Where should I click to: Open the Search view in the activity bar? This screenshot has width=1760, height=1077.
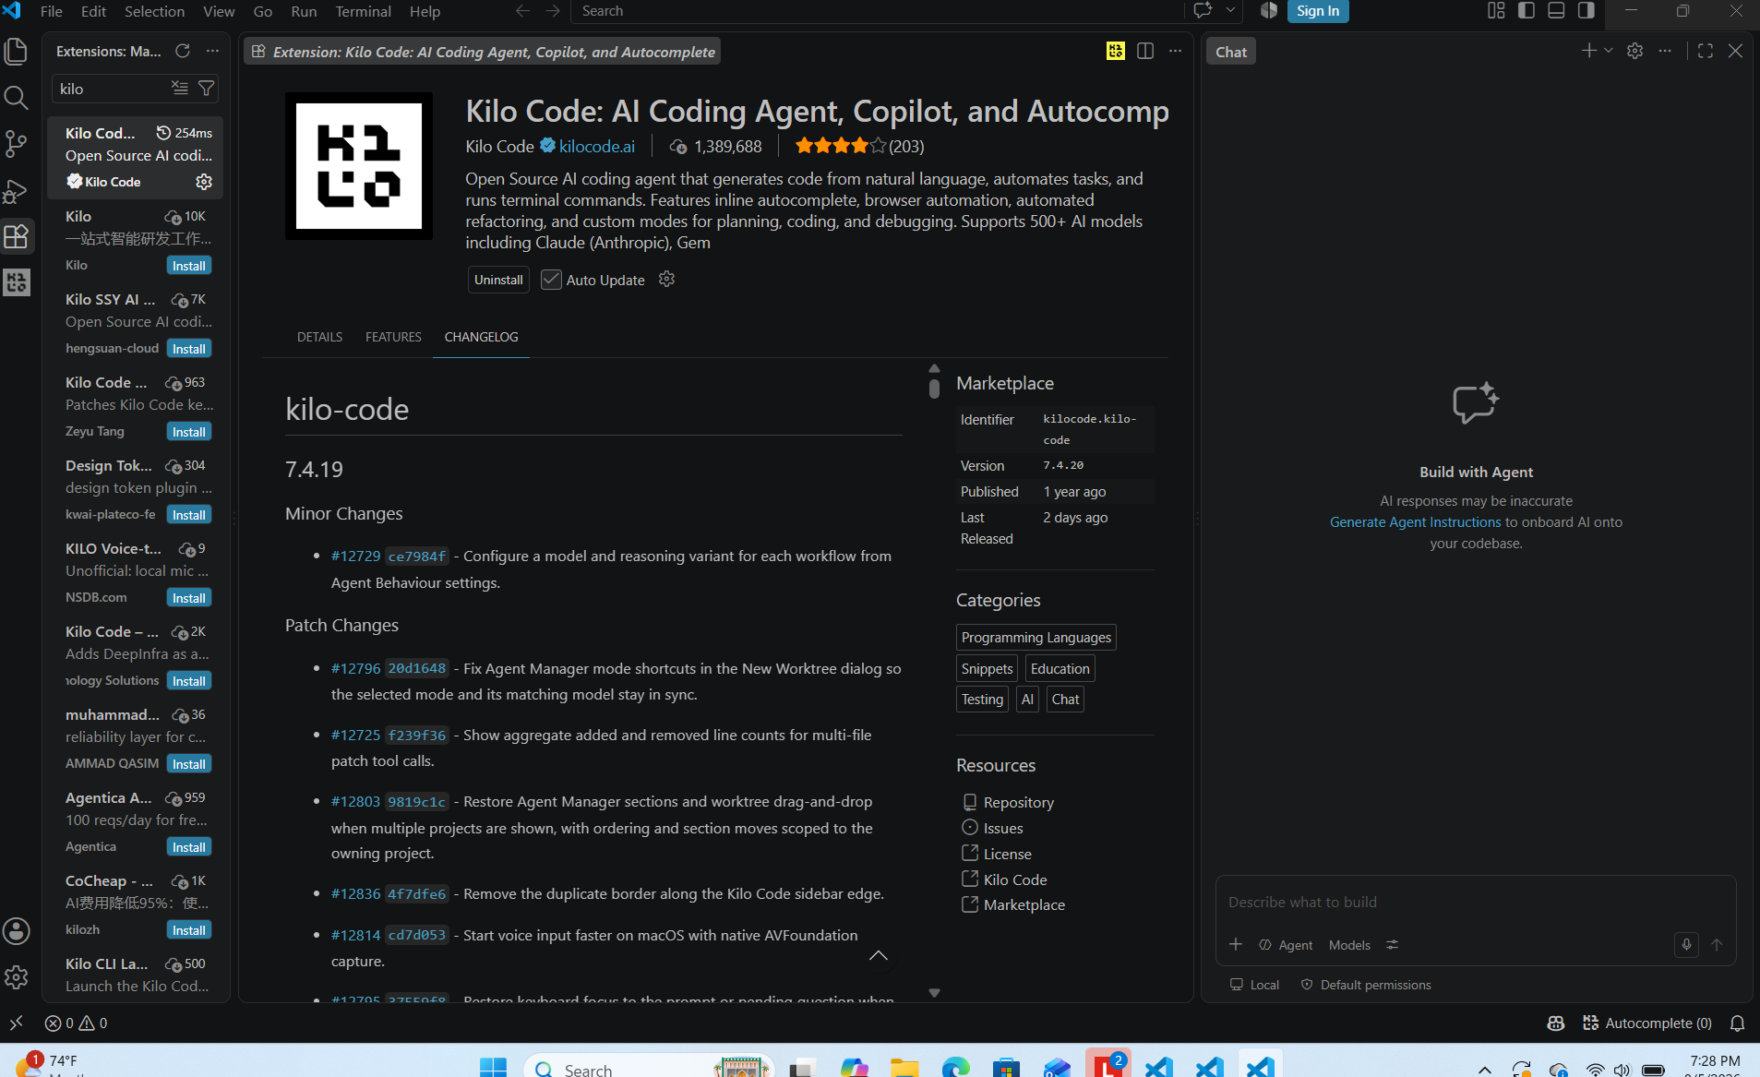click(17, 98)
